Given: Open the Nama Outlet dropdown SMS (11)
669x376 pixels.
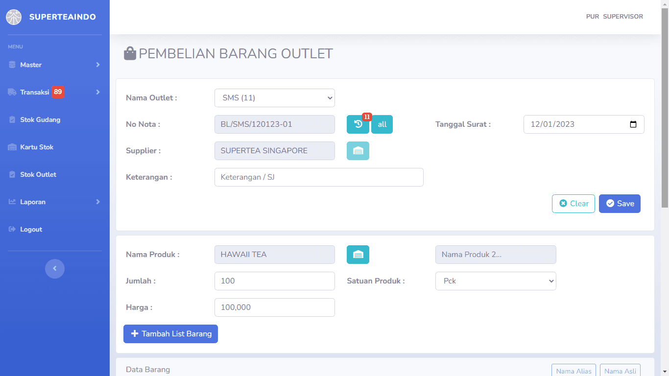Looking at the screenshot, I should pos(275,98).
